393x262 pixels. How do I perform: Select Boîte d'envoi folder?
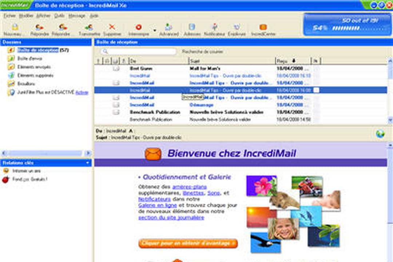coord(29,59)
